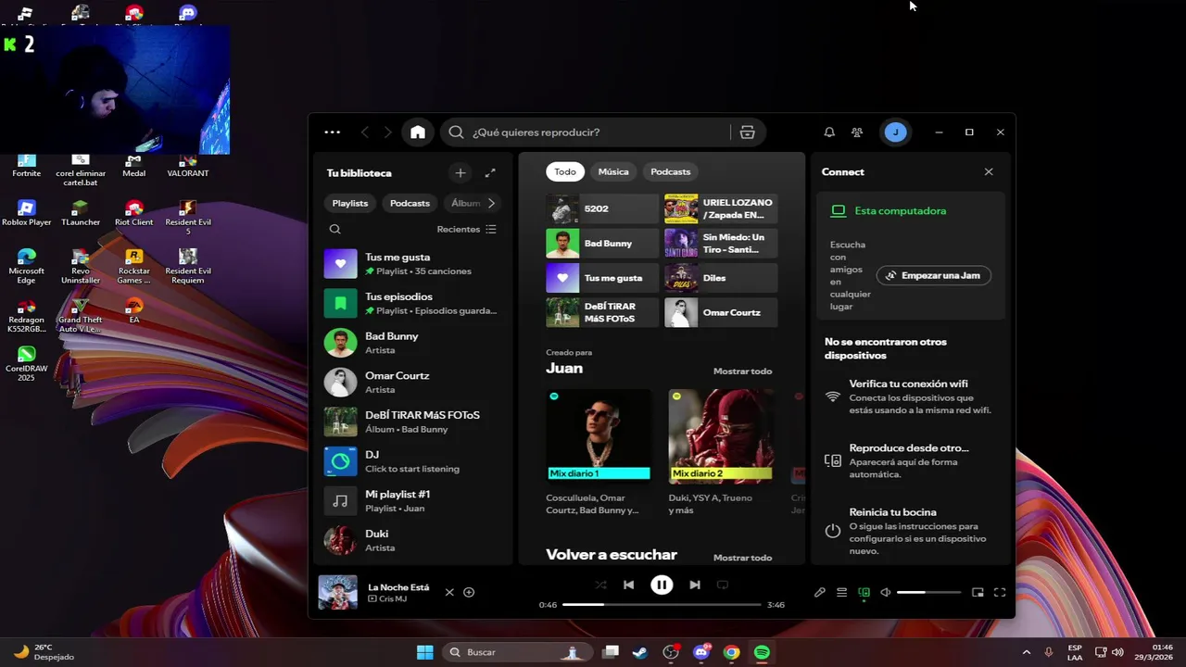
Task: Adjust the volume slider
Action: [x=928, y=592]
